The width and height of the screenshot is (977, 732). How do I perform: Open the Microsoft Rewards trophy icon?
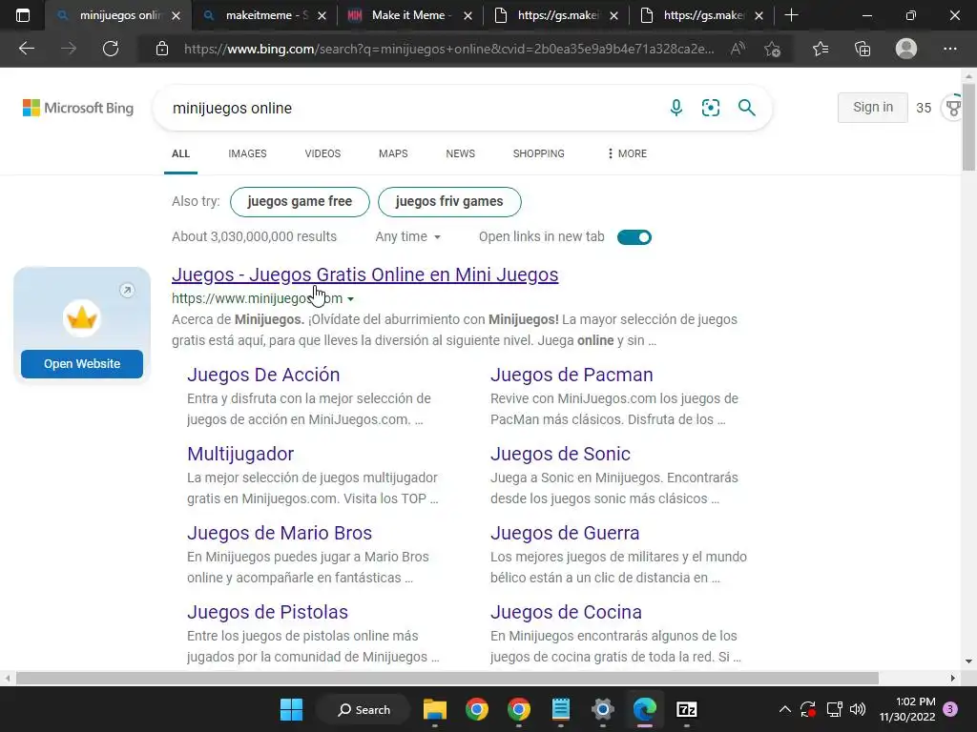(953, 108)
